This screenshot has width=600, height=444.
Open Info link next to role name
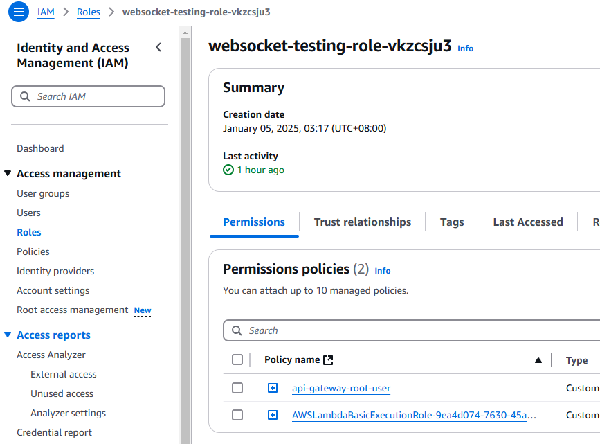[x=465, y=48]
